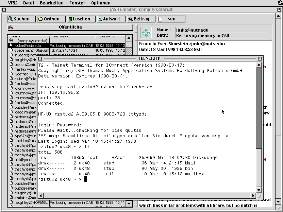Sort messages by the Datum column header
This screenshot has width=283, height=212.
point(107,36)
